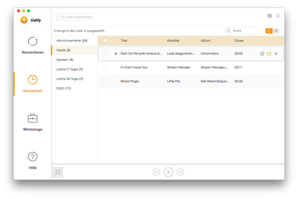Select Gestern (4) filter
The height and width of the screenshot is (199, 298).
click(x=74, y=60)
